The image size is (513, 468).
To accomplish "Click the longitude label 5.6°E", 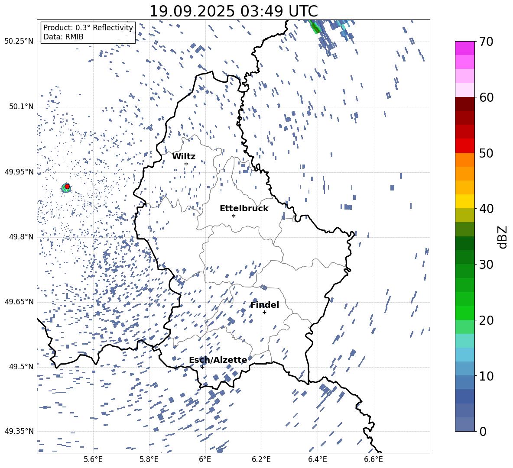I will tap(93, 459).
